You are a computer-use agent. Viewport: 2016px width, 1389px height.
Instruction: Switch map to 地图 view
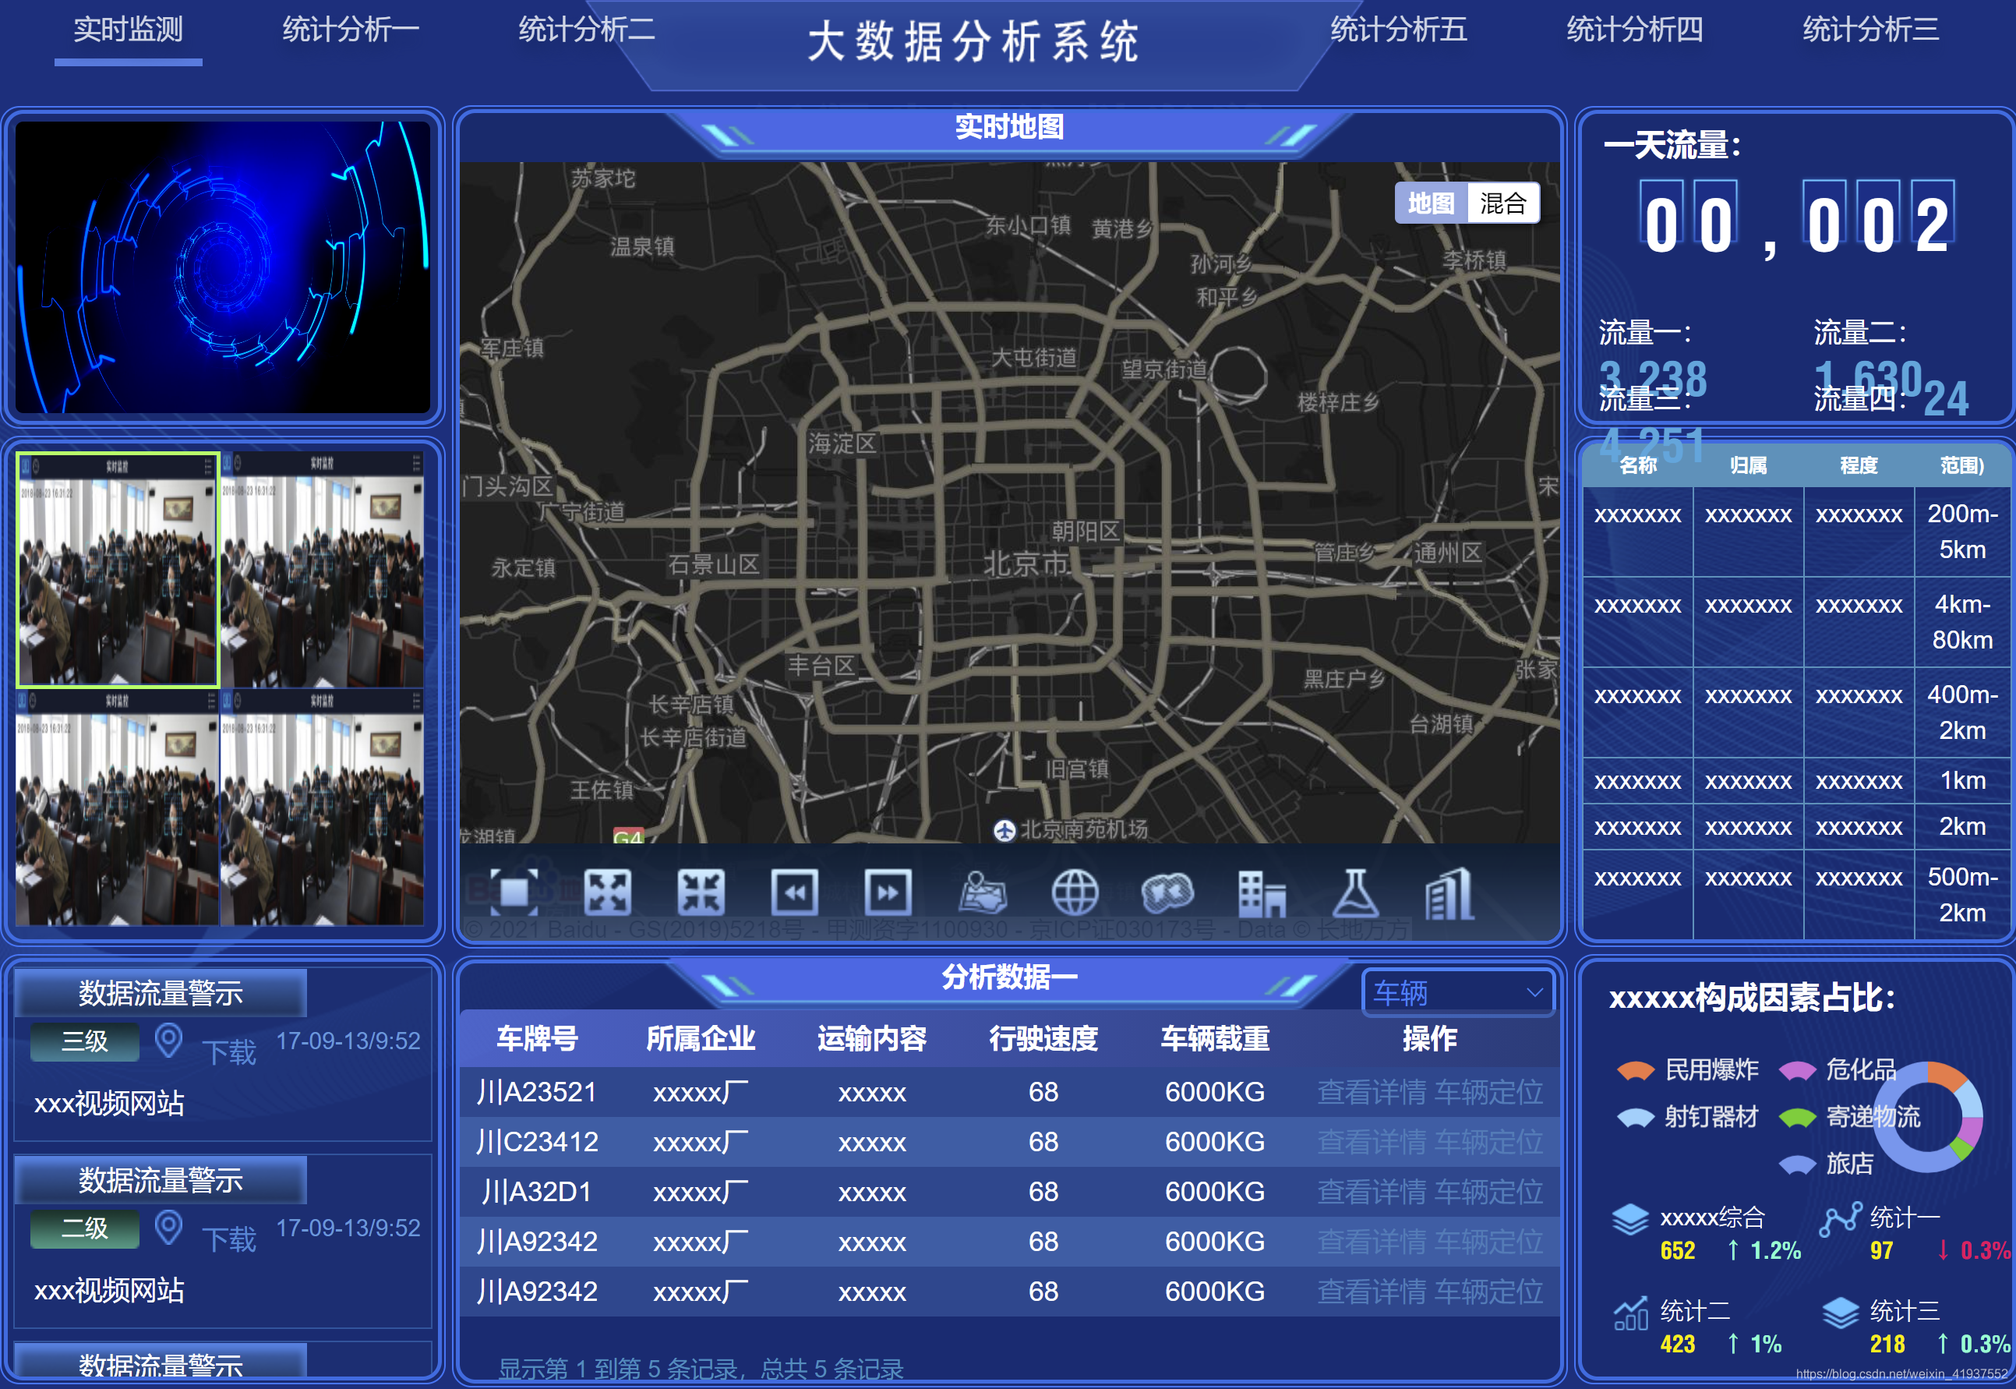1432,203
